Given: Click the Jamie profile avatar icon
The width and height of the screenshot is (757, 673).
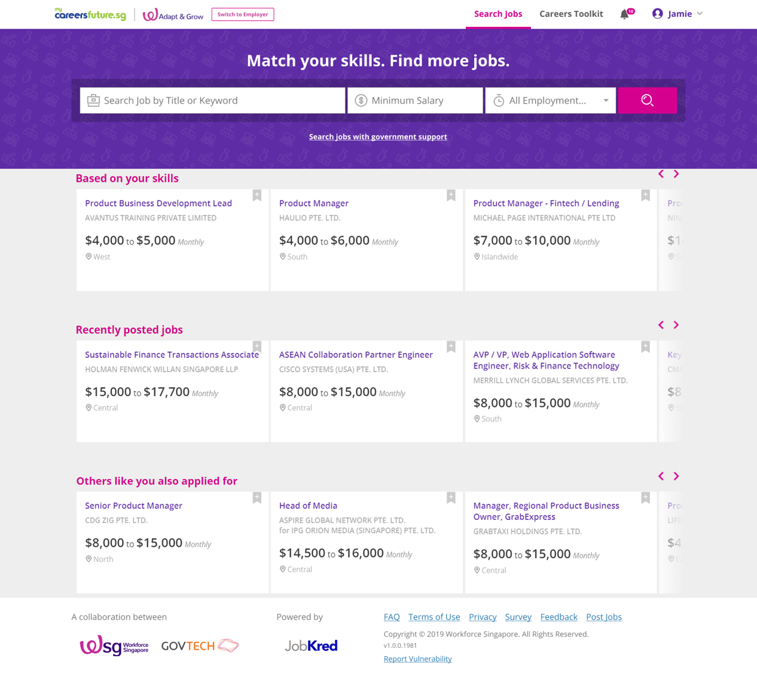Looking at the screenshot, I should (x=658, y=14).
